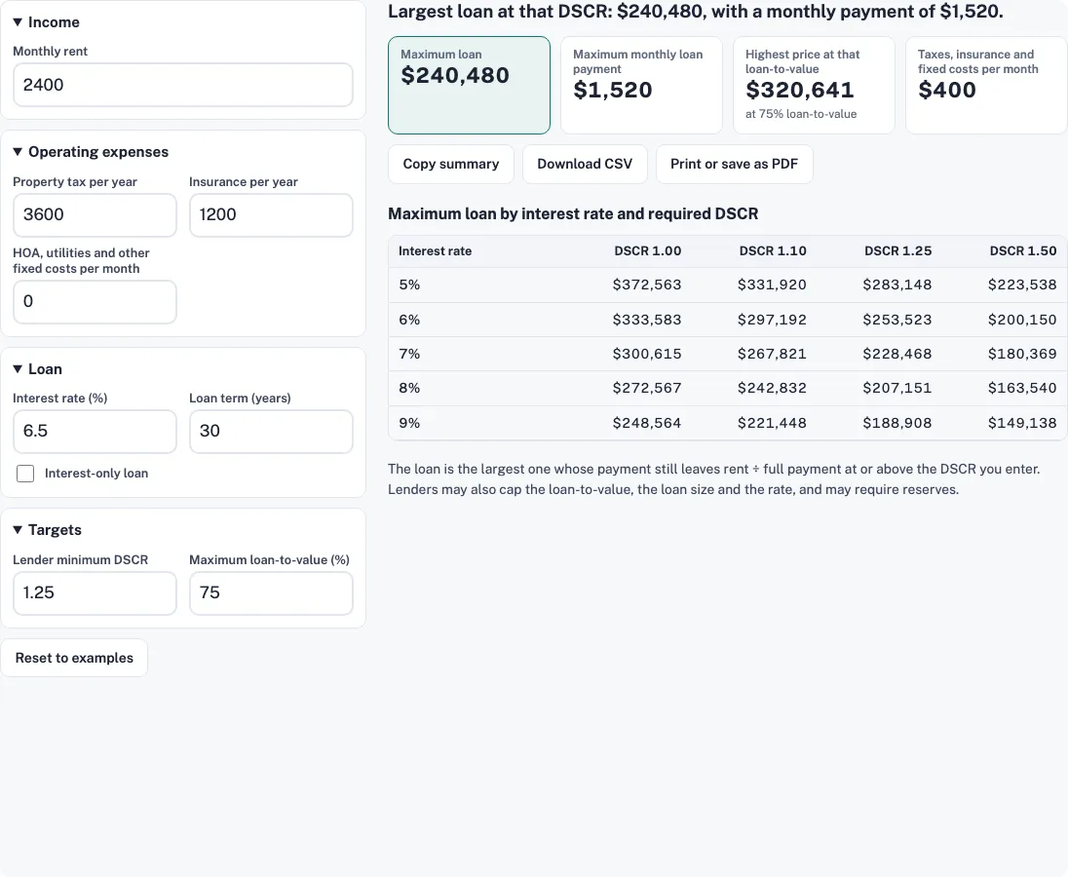Screen dimensions: 1068x877
Task: Click the DSCR 1.50 column header
Action: [x=1023, y=251]
